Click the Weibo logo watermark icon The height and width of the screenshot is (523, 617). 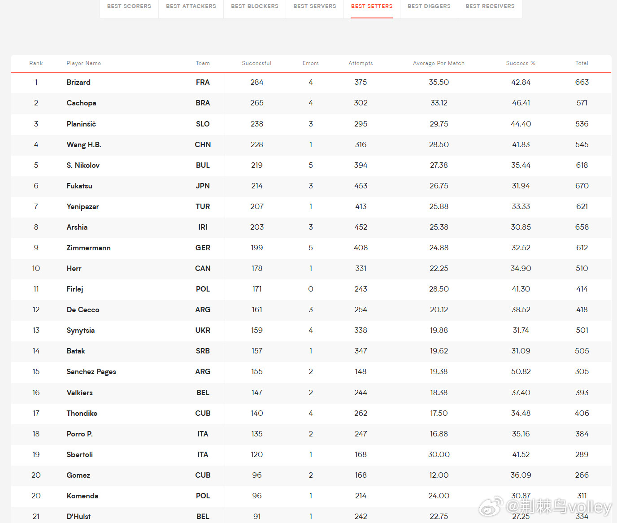491,506
